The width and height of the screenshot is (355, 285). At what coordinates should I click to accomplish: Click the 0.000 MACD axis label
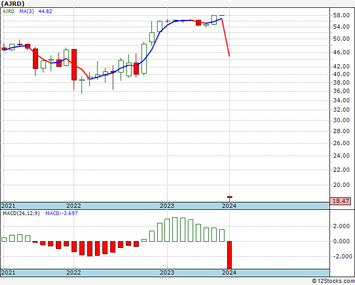point(341,241)
